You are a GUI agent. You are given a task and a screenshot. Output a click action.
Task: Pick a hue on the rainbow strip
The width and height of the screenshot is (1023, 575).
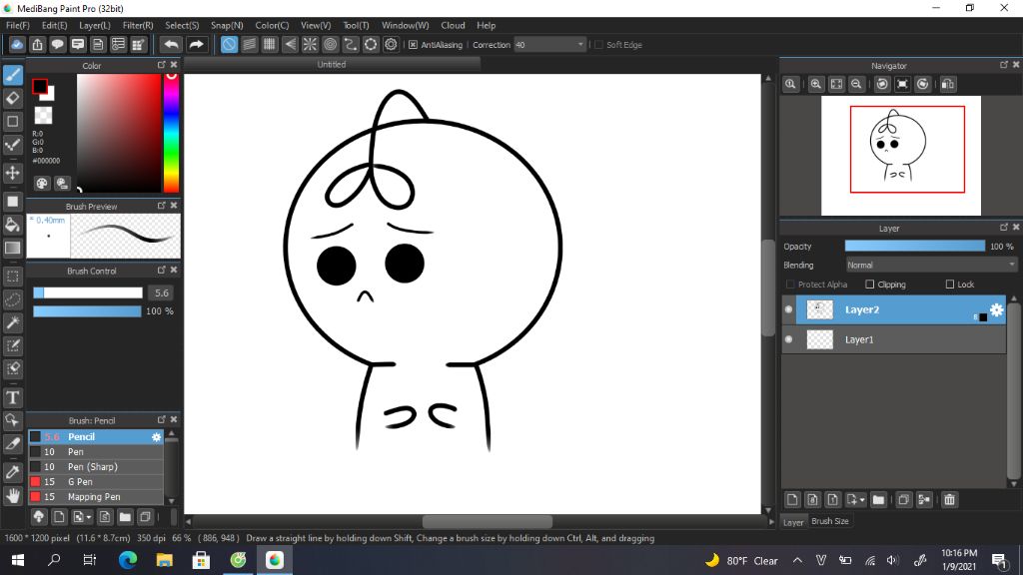(171, 133)
